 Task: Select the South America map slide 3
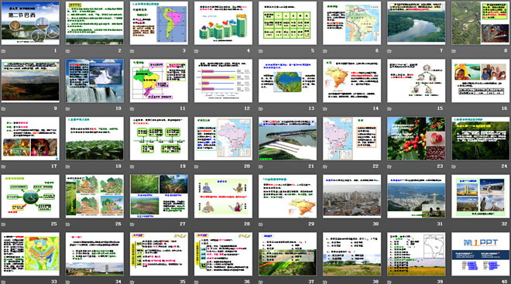[x=159, y=23]
